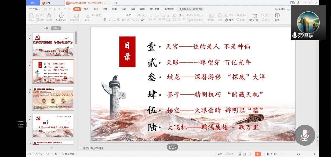331x157 pixels.
Task: Zoom in with the plus button
Action: pos(315,154)
